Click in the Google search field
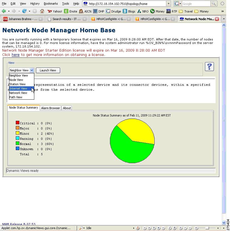The image size is (230, 231). click(x=196, y=4)
